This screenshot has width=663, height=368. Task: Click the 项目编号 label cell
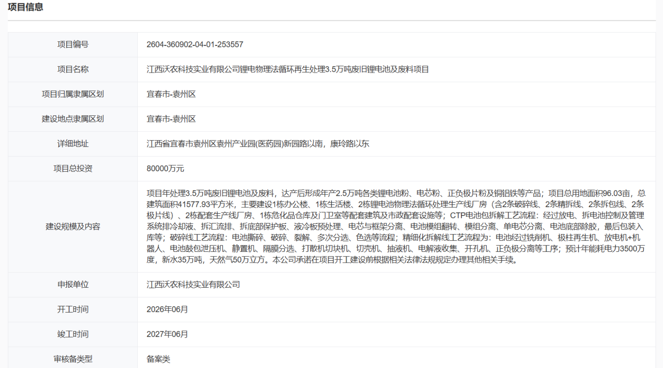73,44
